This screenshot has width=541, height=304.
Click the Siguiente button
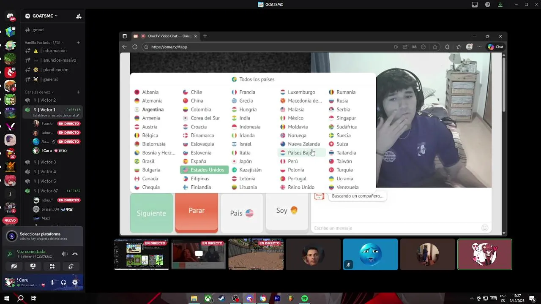click(151, 213)
